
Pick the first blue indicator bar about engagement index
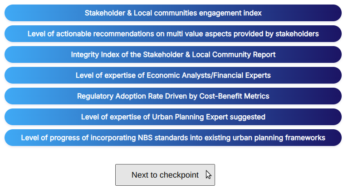173,13
